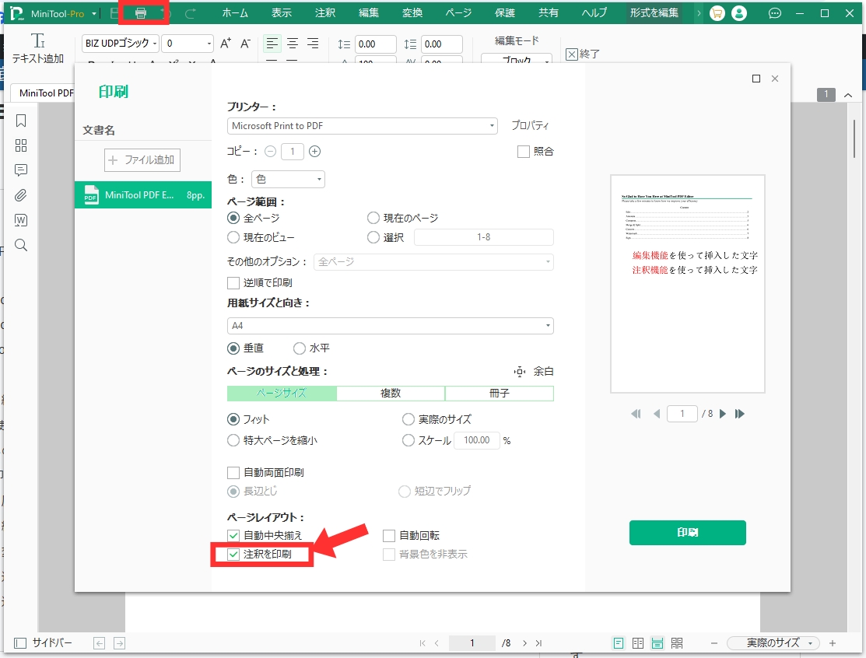The height and width of the screenshot is (658, 866).
Task: Open the A4 paper size dropdown
Action: pyautogui.click(x=391, y=326)
